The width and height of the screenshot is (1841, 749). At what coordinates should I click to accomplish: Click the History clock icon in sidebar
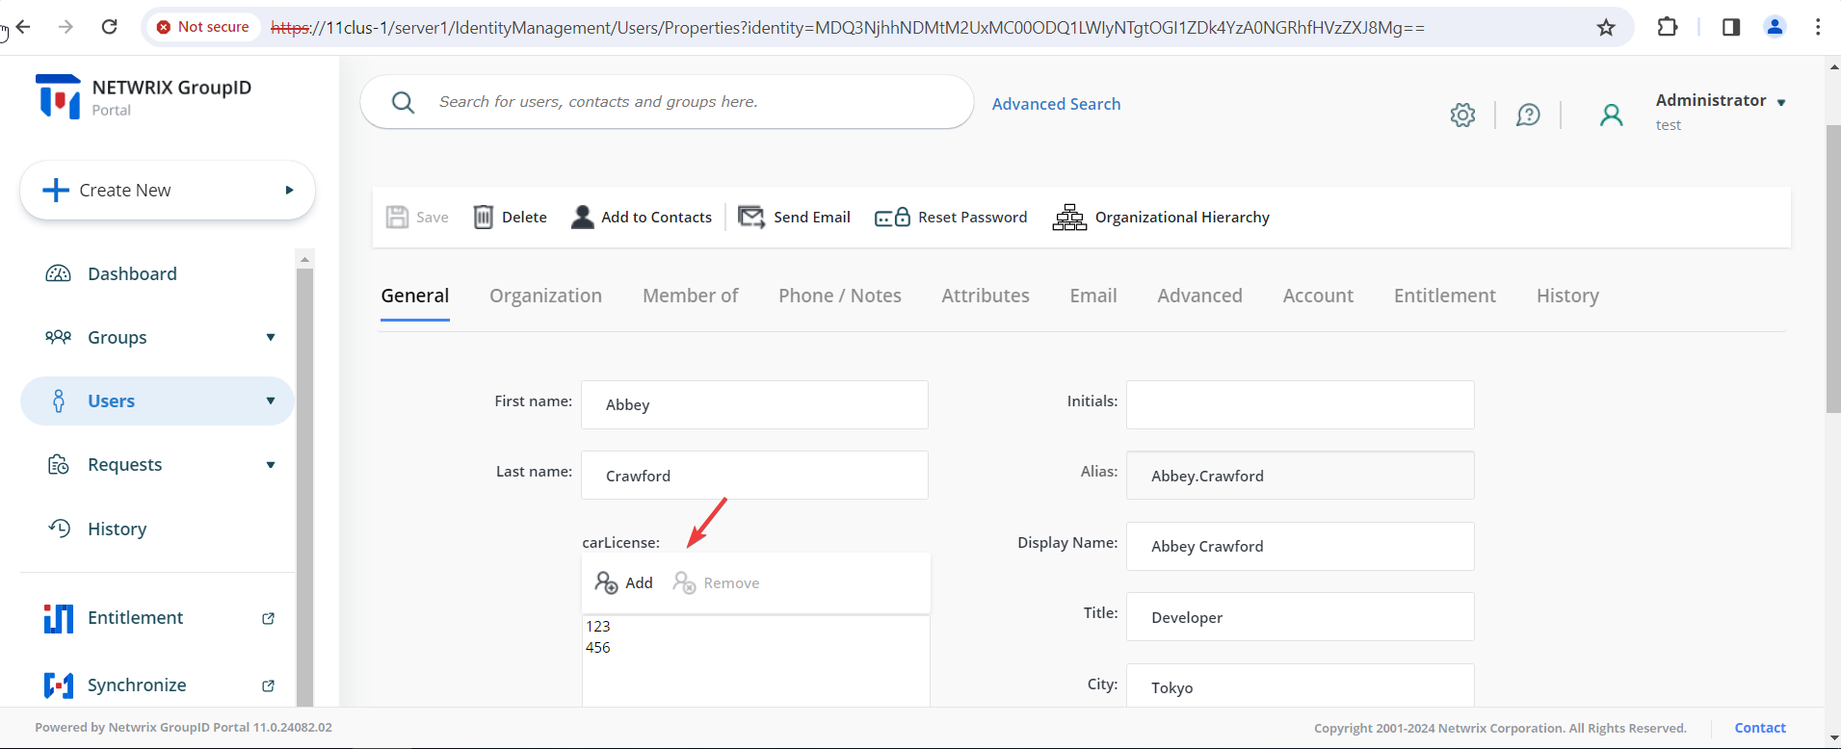point(59,529)
